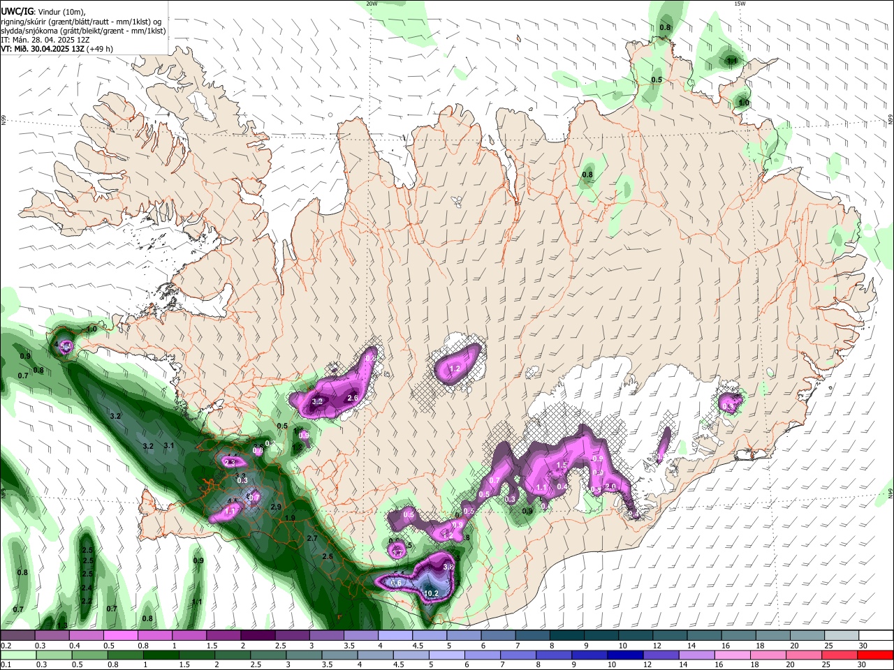Select the 'rigning/skúrir' legend description line
Viewport: 894px width, 670px height.
pos(81,22)
